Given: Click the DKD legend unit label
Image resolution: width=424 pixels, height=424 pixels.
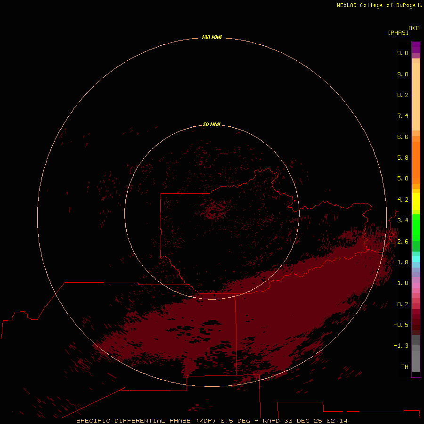Looking at the screenshot, I should 414,28.
